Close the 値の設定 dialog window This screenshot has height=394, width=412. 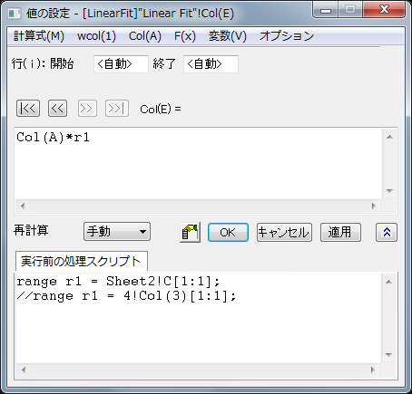384,10
